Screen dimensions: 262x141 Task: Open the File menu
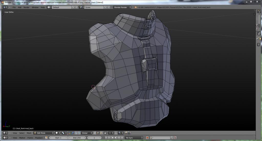click(14, 7)
